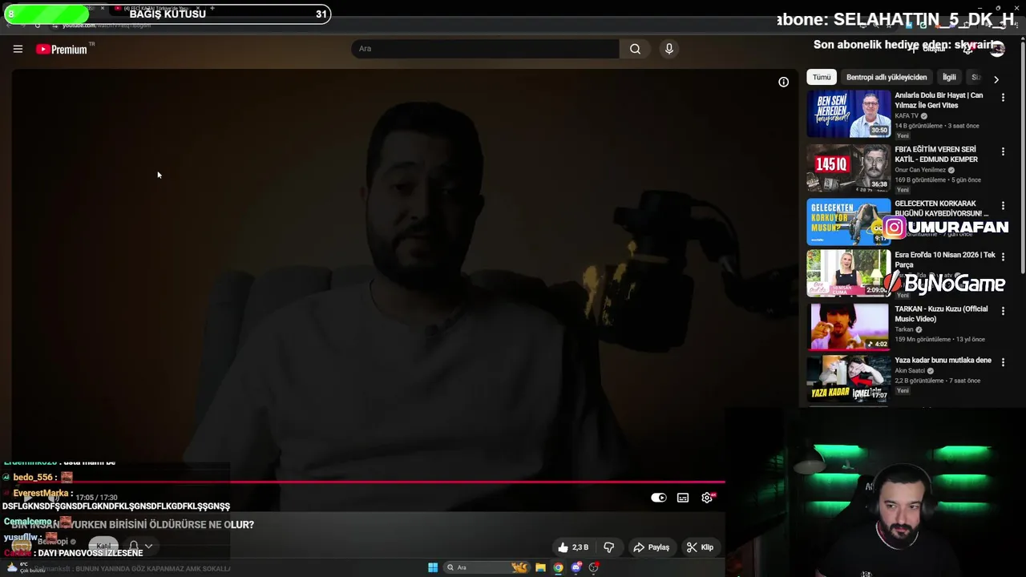Select the 'Tümü' filter chip
The height and width of the screenshot is (577, 1026).
822,77
